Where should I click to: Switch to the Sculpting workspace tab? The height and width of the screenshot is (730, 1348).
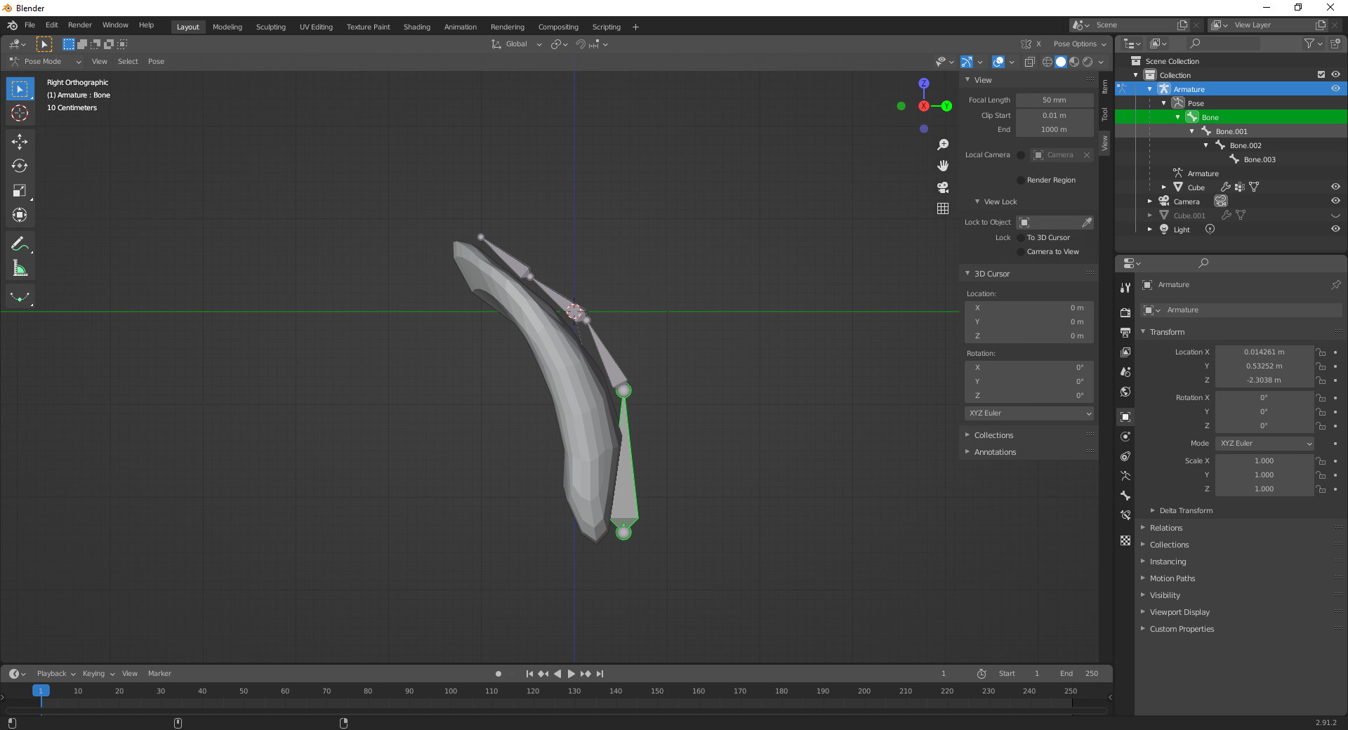270,27
